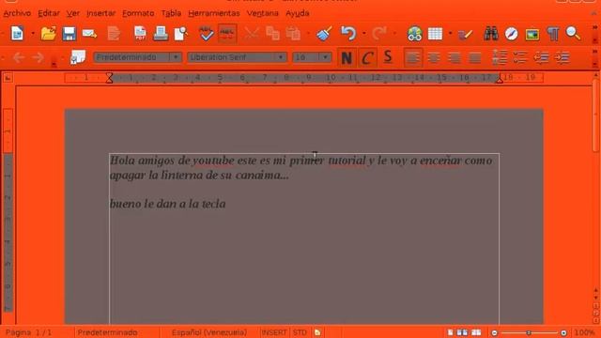Print the document with the printer icon
Screen dimensions: 601x338
click(x=161, y=34)
